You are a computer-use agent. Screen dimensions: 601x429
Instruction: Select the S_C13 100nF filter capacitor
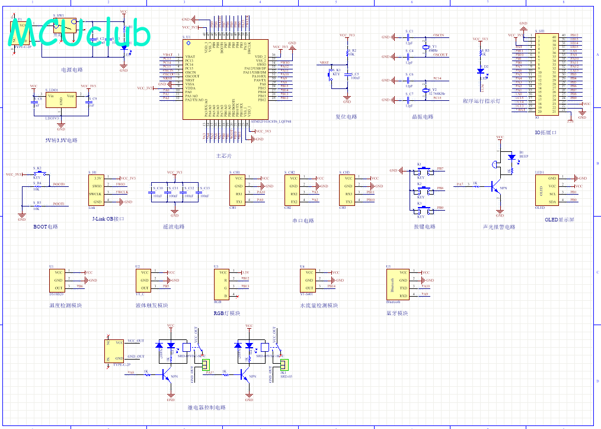(199, 192)
